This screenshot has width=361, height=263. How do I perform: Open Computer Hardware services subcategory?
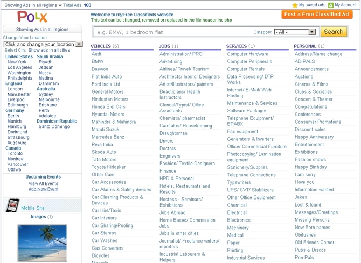(x=247, y=54)
